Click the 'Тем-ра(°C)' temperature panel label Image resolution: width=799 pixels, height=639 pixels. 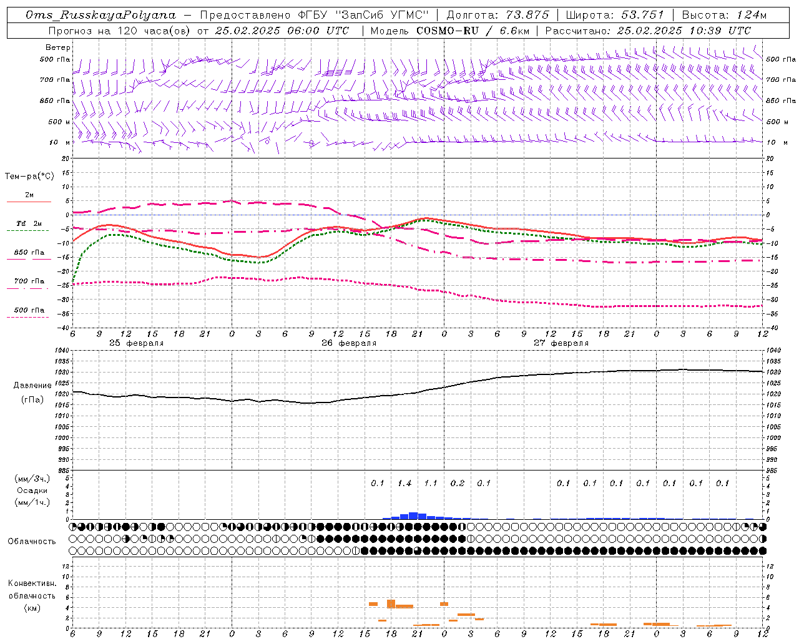[x=29, y=177]
